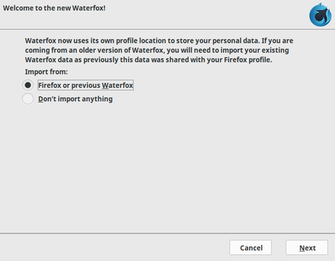
Task: Select the Firefox or previous Waterfox radio button
Action: point(28,85)
